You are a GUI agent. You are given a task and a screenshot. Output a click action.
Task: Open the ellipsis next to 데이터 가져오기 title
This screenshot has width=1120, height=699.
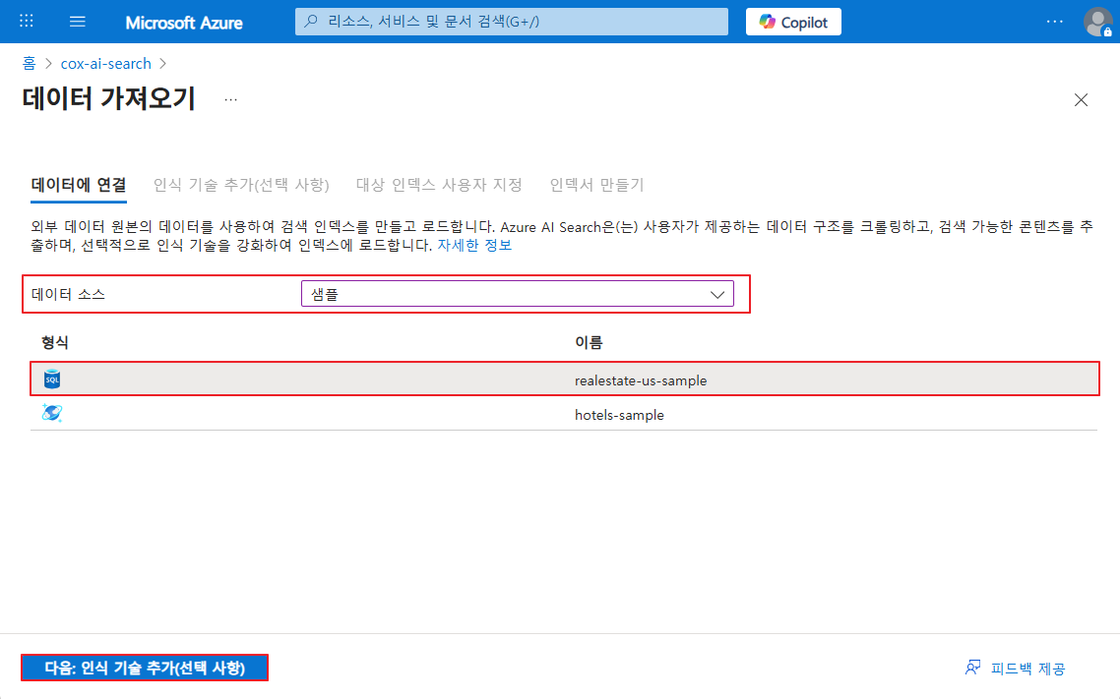[230, 100]
